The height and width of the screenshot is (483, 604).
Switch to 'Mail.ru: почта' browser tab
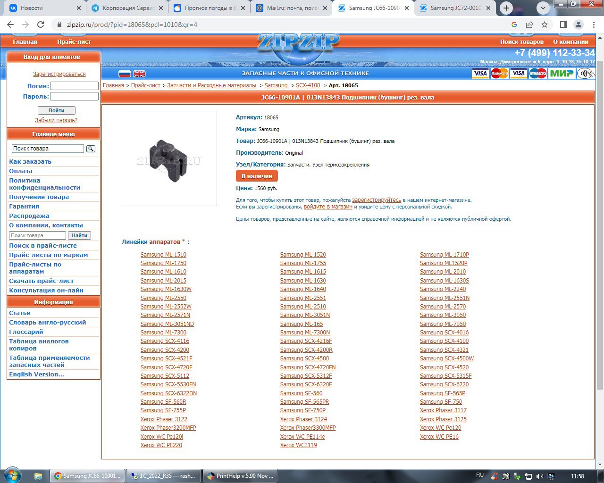[x=291, y=8]
